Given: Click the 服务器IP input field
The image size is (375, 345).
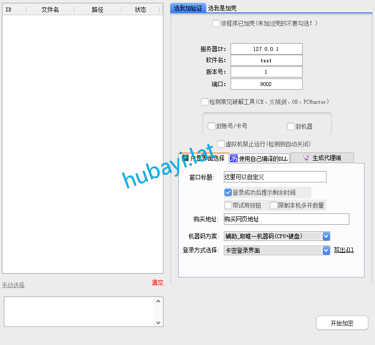Looking at the screenshot, I should (266, 49).
